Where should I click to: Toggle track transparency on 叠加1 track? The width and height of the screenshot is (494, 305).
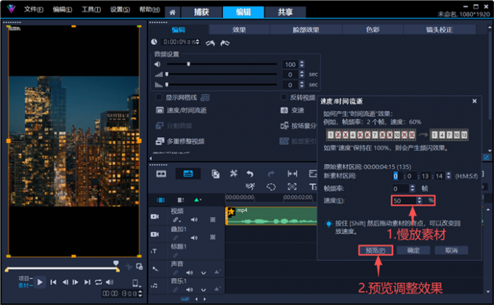(213, 237)
